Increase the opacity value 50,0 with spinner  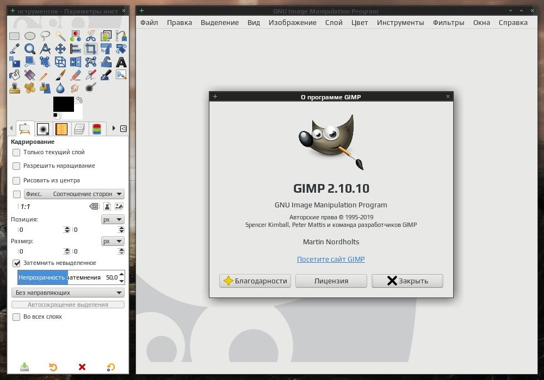[121, 275]
